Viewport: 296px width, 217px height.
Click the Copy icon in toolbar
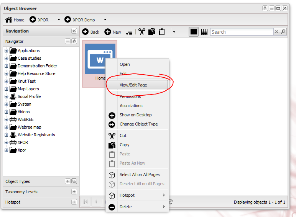click(152, 32)
